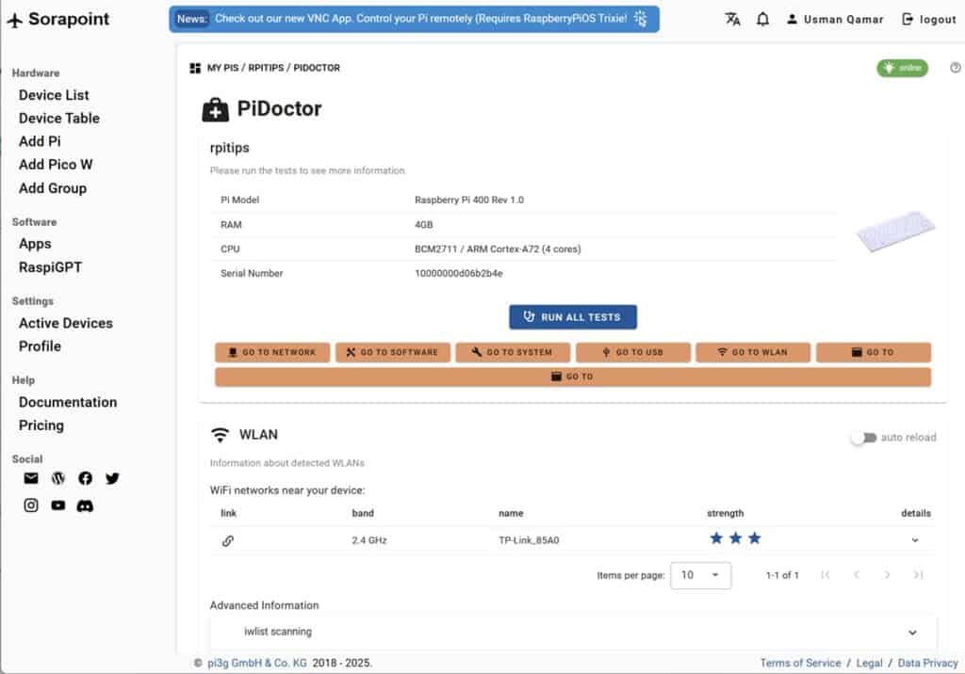The image size is (965, 674).
Task: Click the link icon for TP-Link_85A0
Action: [228, 540]
